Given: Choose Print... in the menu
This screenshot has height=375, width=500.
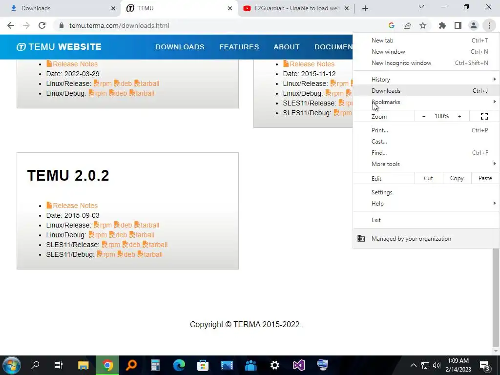Looking at the screenshot, I should [x=426, y=130].
